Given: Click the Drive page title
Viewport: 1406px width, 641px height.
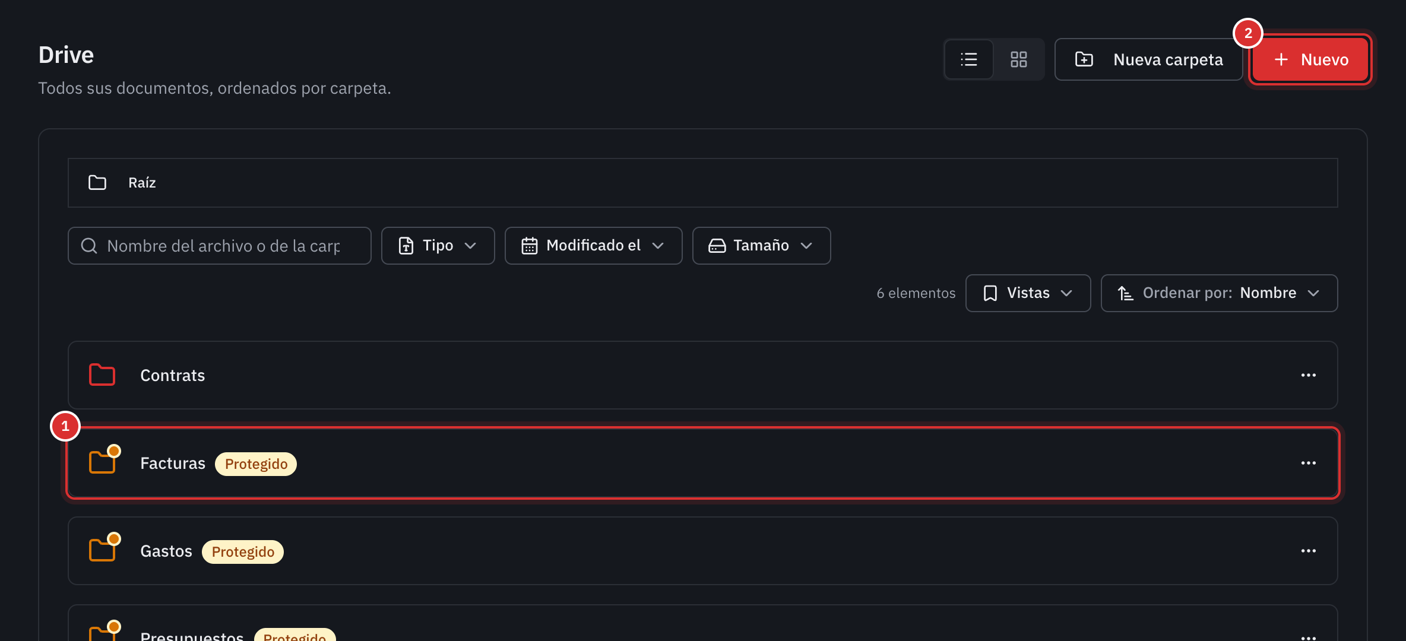Looking at the screenshot, I should click(x=66, y=55).
